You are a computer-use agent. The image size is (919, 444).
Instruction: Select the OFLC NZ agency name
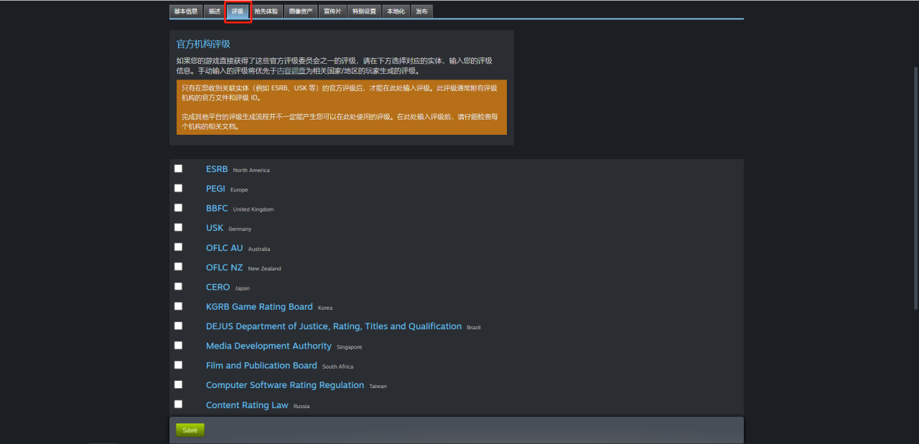(225, 268)
